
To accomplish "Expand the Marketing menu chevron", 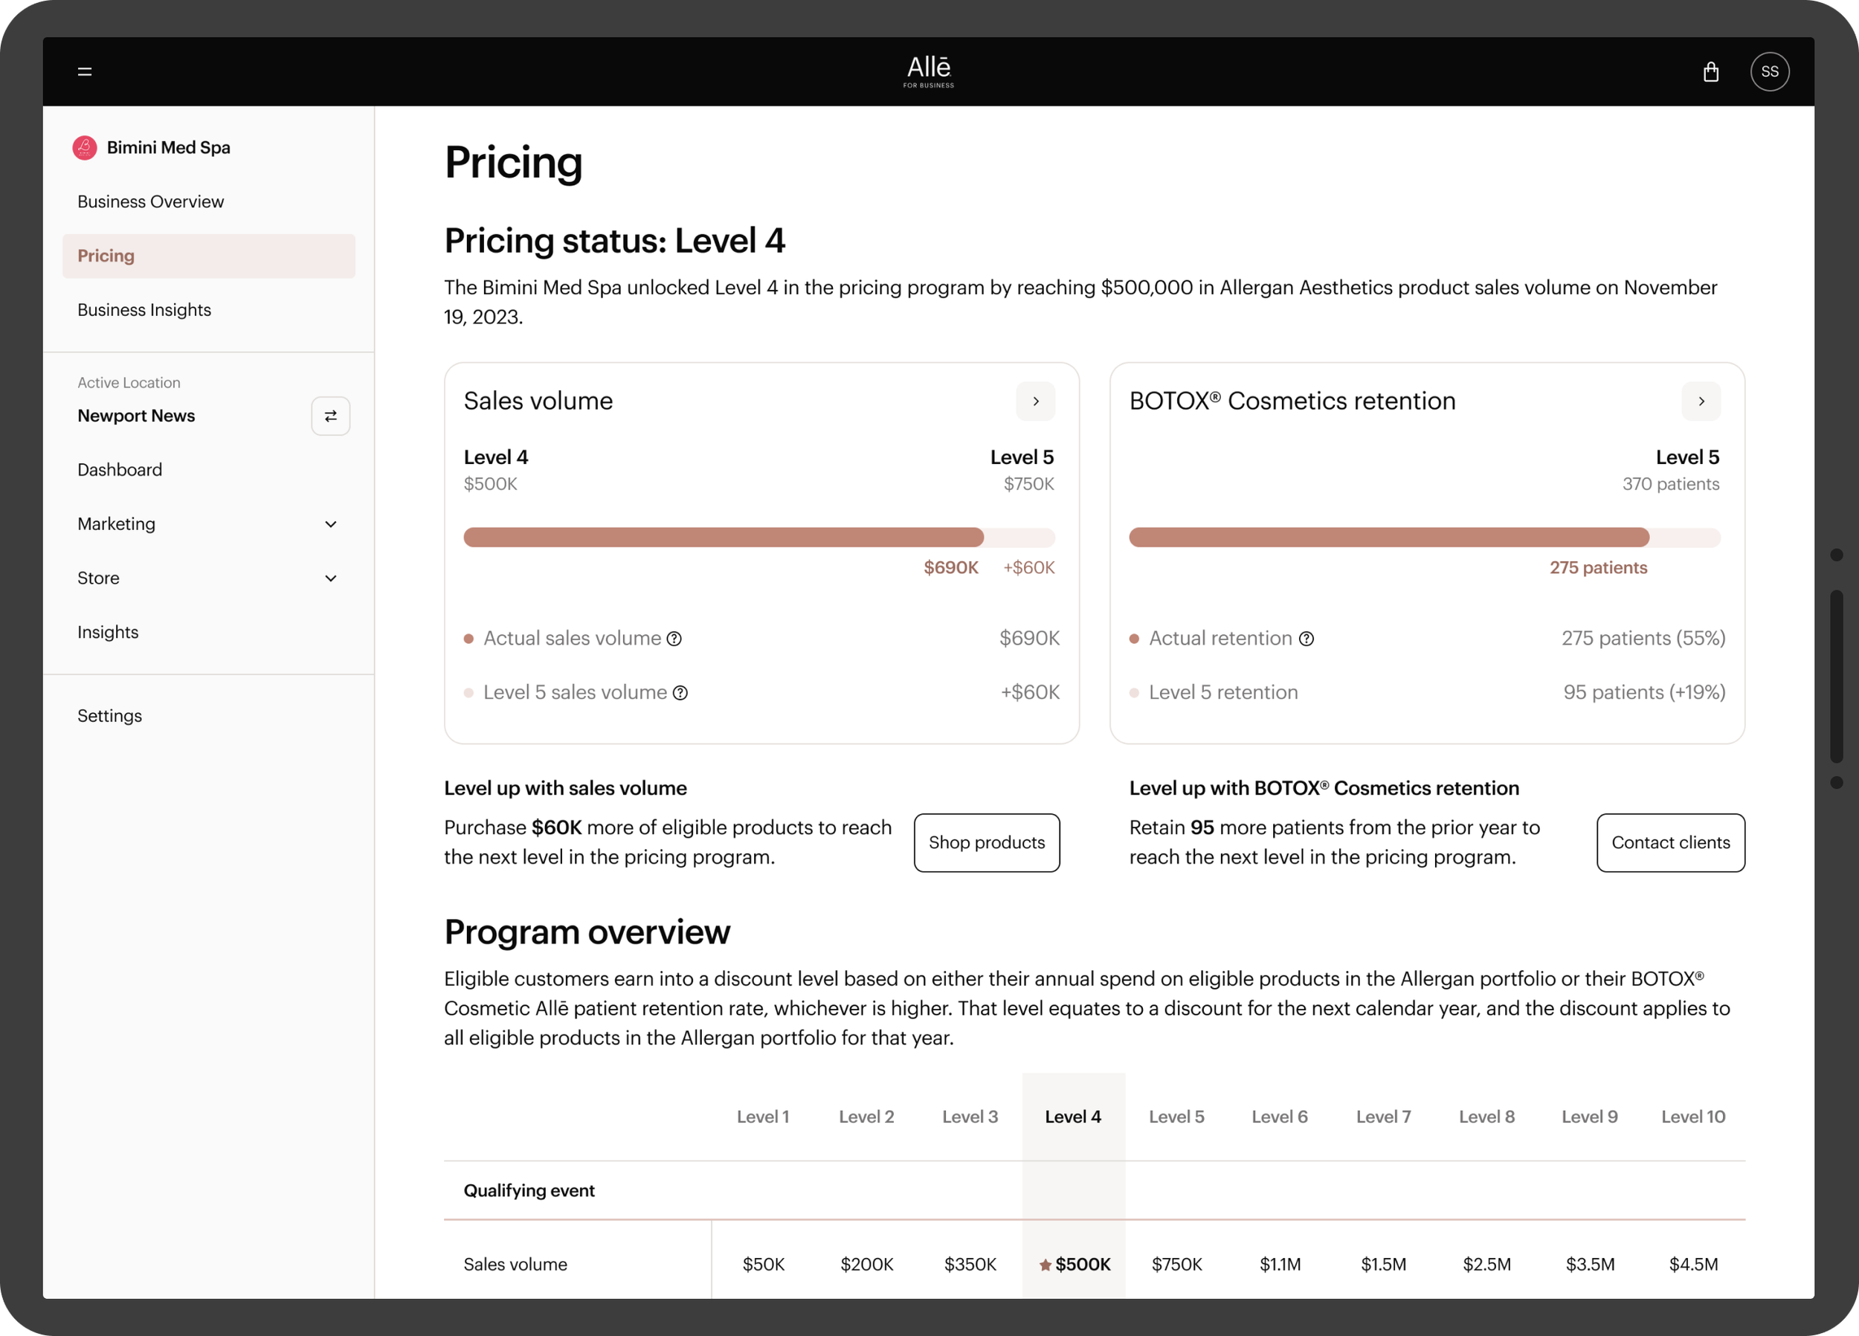I will click(330, 523).
